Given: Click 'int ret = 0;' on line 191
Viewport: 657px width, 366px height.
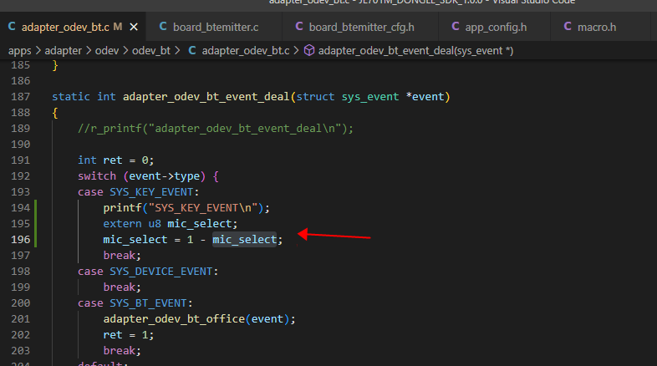Looking at the screenshot, I should point(115,160).
